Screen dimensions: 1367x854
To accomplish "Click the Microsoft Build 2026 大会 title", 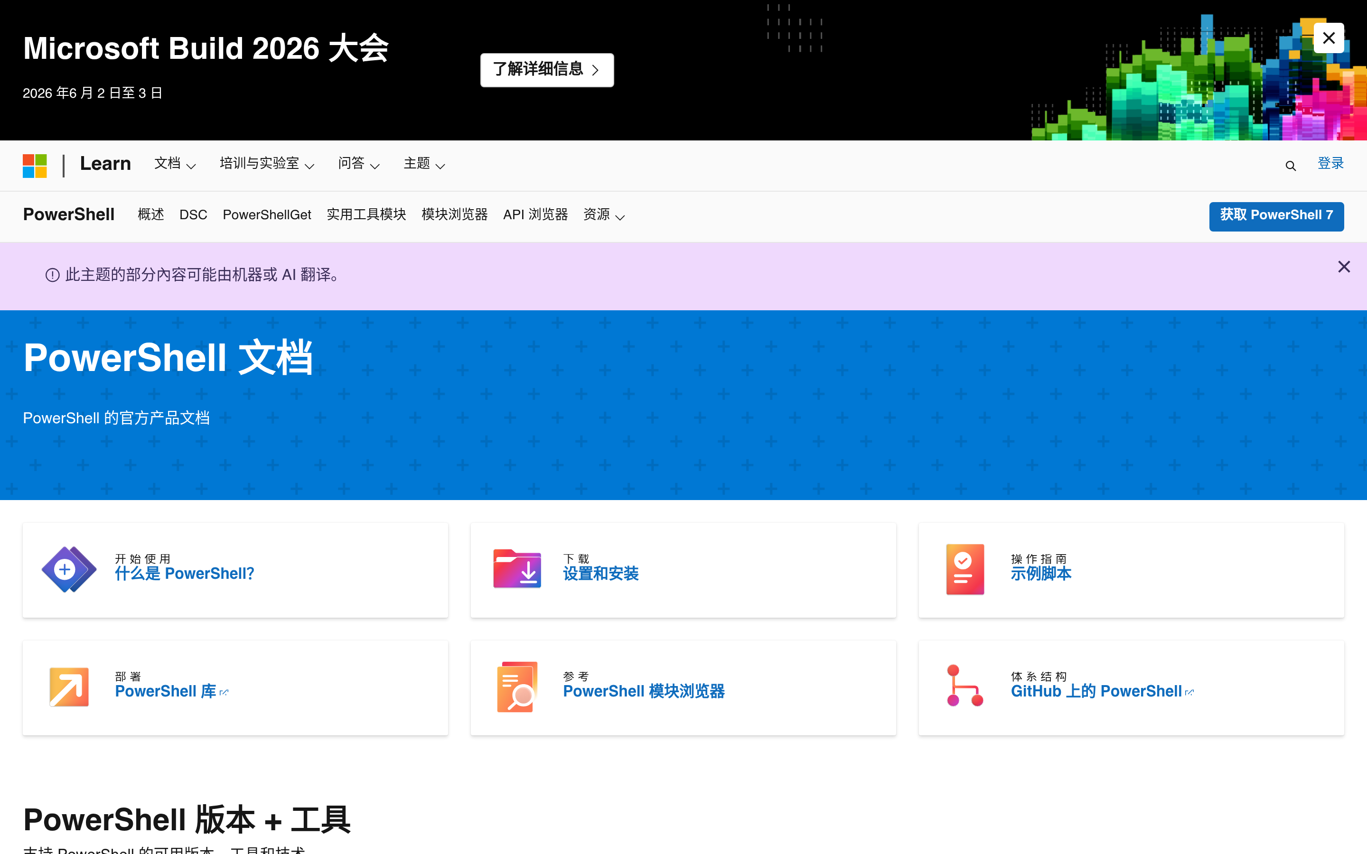I will (x=206, y=48).
